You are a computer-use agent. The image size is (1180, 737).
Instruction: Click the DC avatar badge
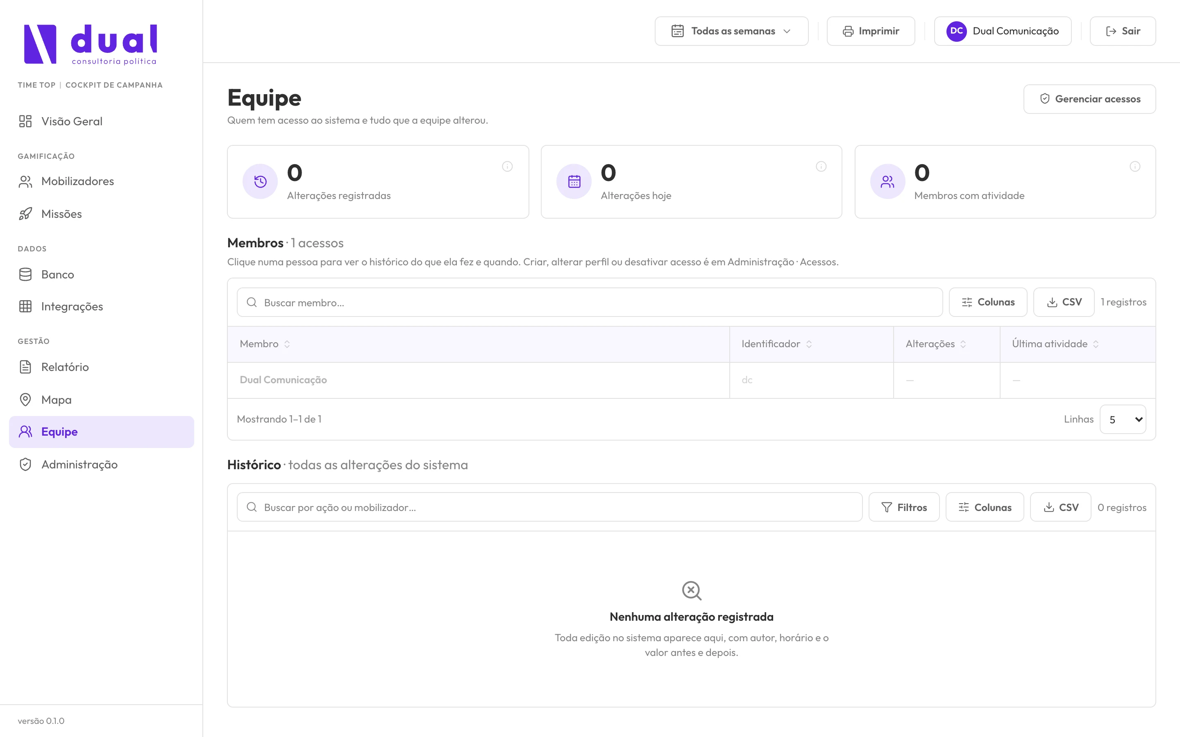point(957,31)
